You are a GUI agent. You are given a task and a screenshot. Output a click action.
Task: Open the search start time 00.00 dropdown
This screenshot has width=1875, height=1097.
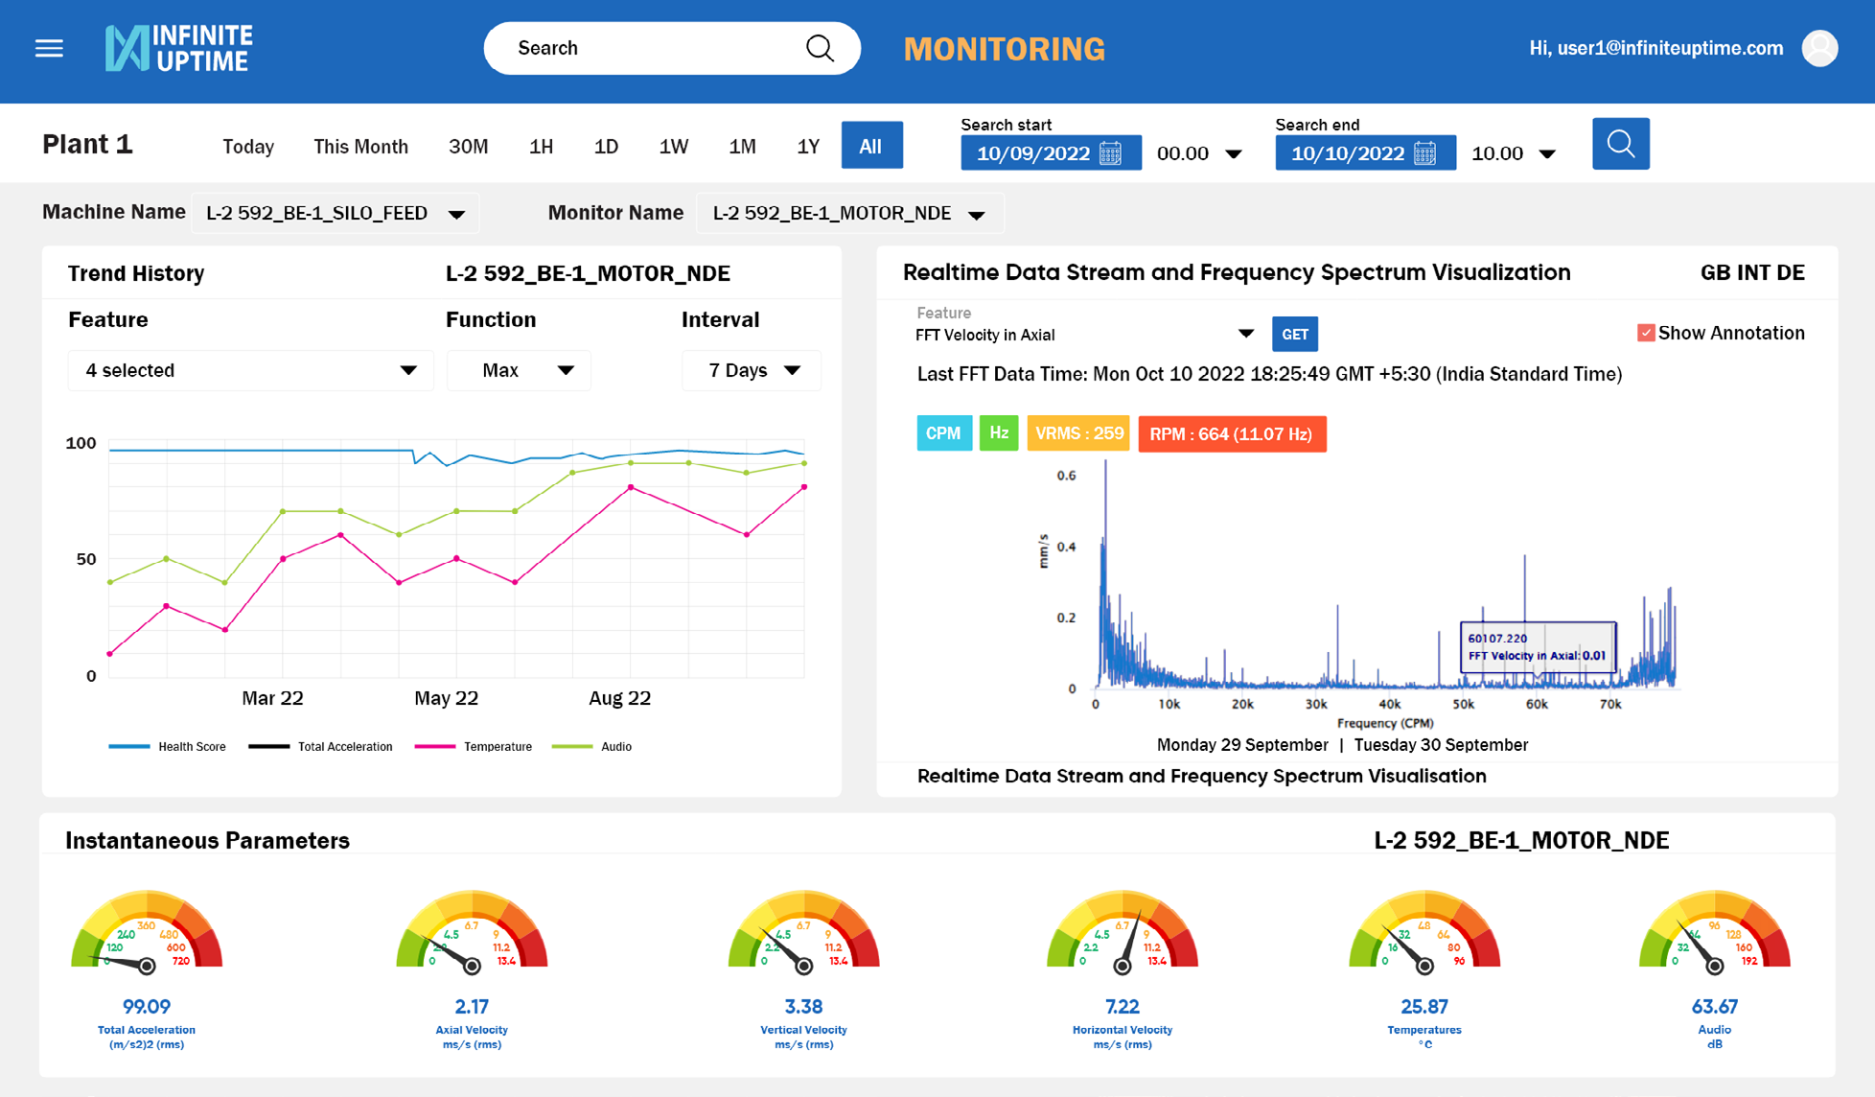(x=1199, y=153)
